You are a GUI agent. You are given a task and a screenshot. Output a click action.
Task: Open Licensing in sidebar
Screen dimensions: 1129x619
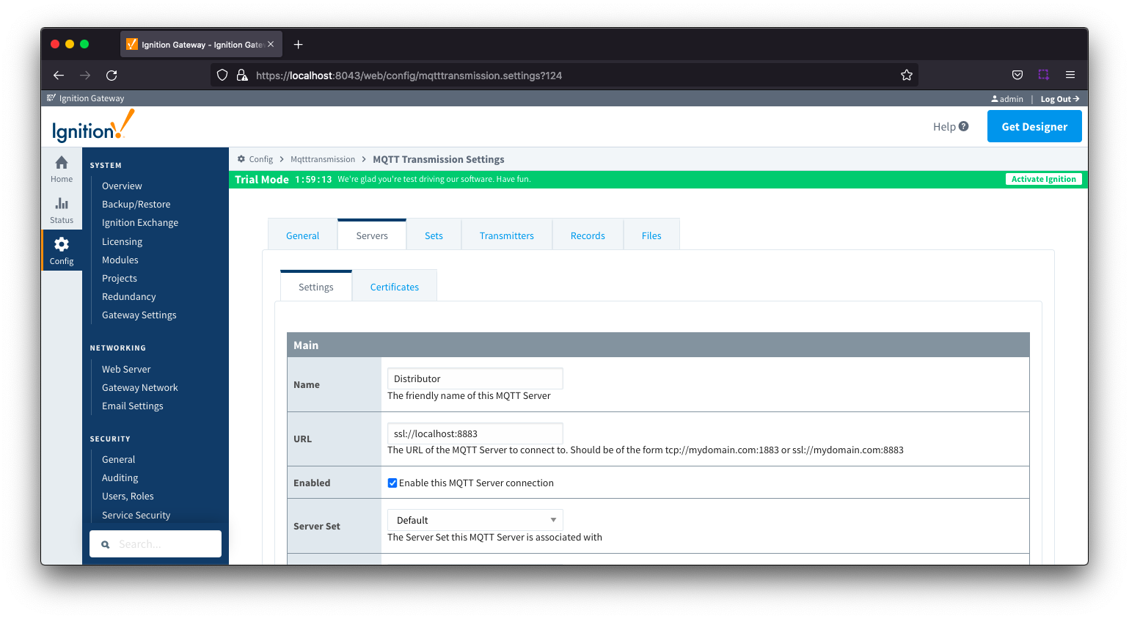coord(122,241)
